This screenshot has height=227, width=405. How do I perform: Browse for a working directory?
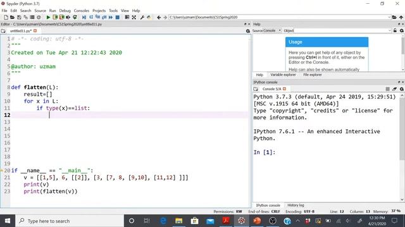394,17
